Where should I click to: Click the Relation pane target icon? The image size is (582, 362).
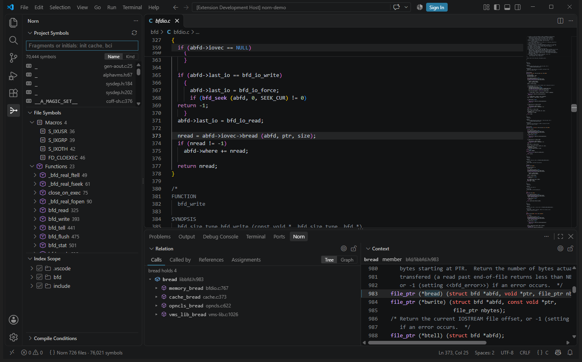(x=344, y=248)
